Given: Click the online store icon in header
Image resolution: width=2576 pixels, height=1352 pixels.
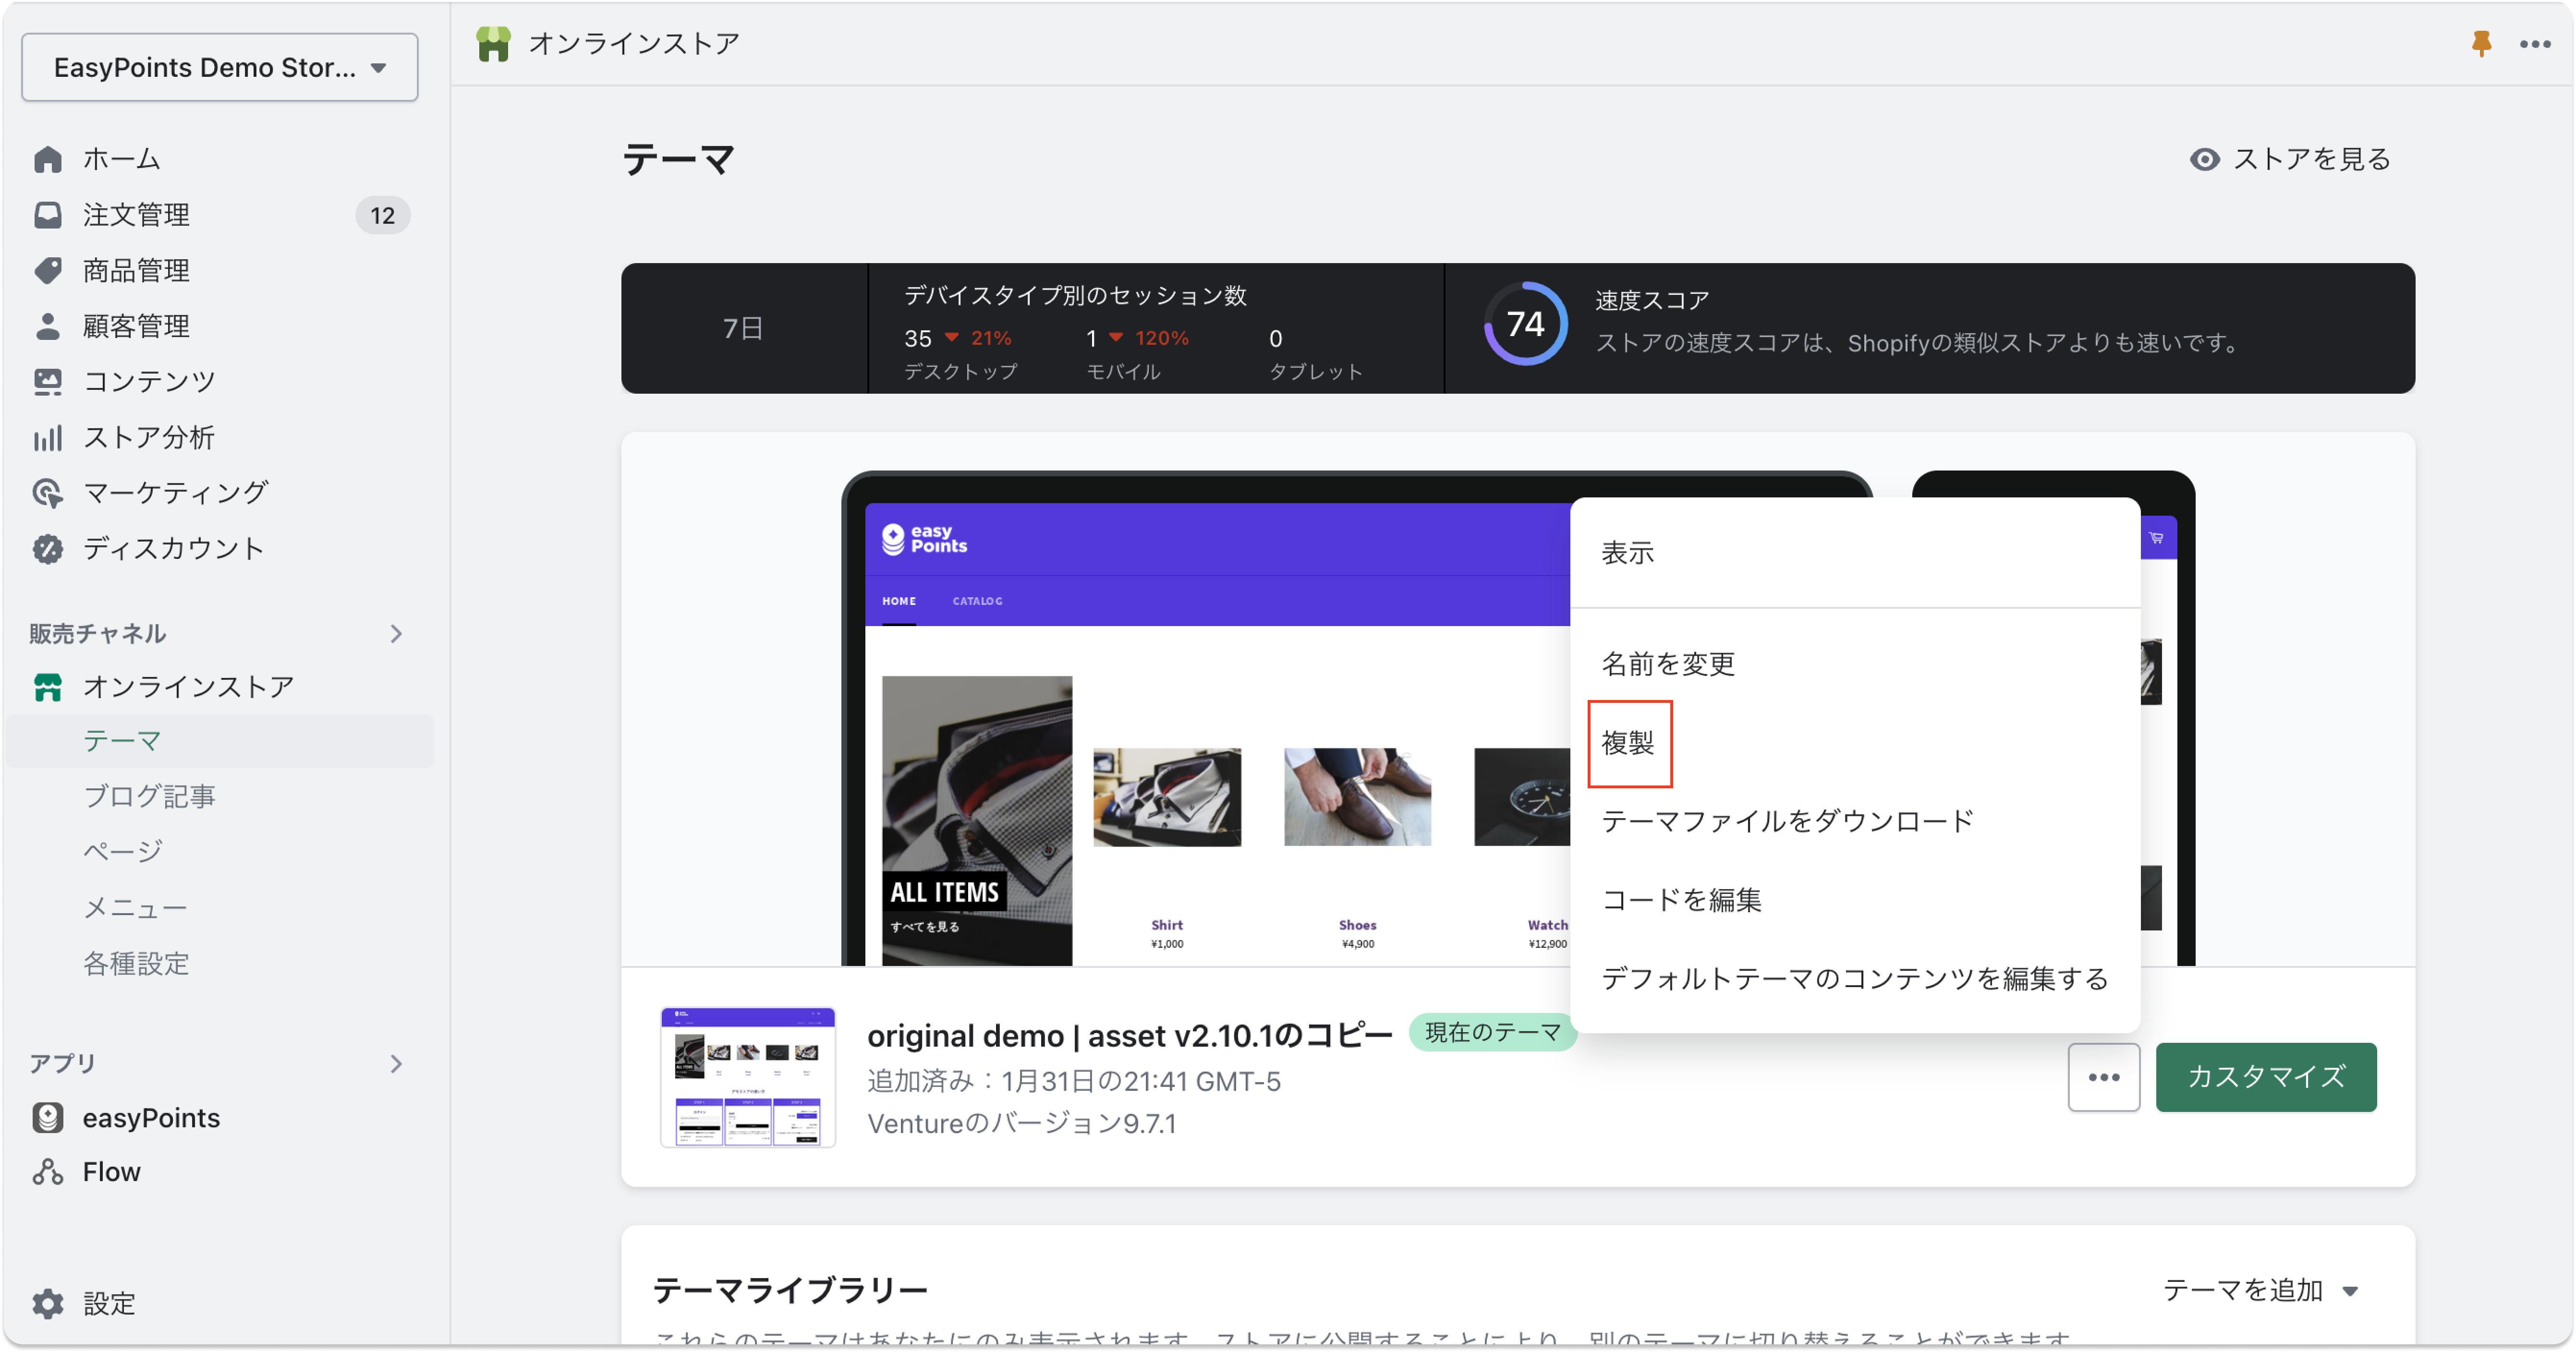Looking at the screenshot, I should click(x=493, y=44).
